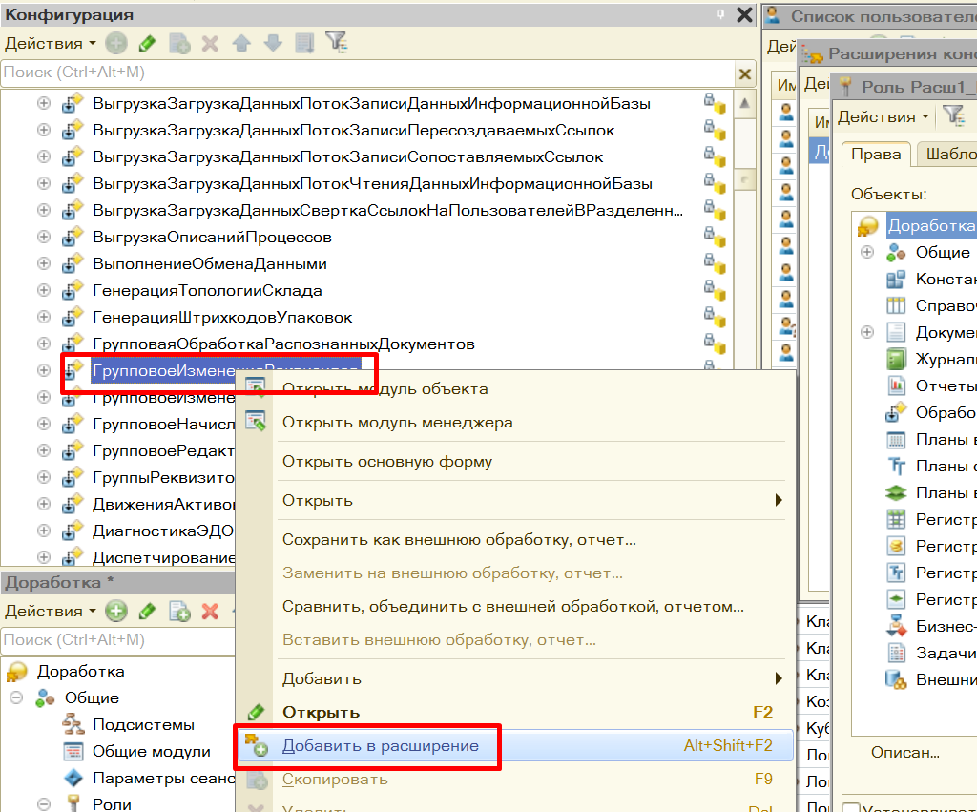Screen dimensions: 977x812
Task: Open the 'Добавить' submenu in the context menu
Action: tap(514, 678)
